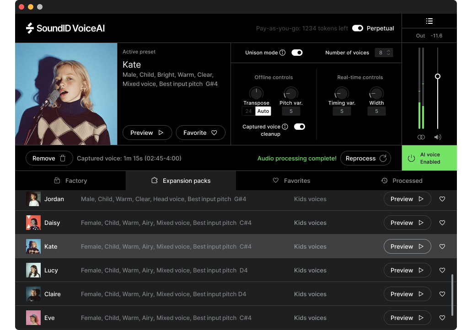This screenshot has height=330, width=472.
Task: Click Out level value -11.6
Action: coord(436,36)
